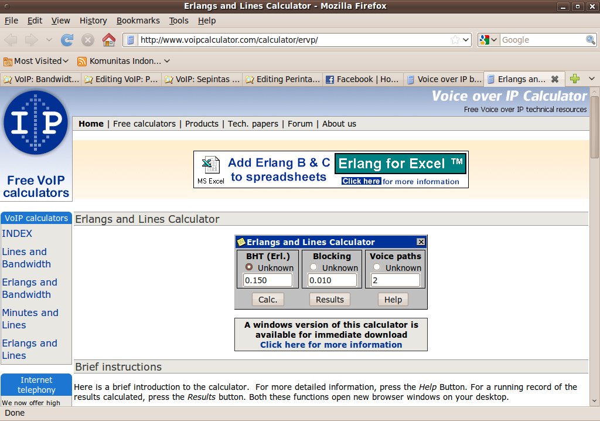600x421 pixels.
Task: Open the Lines and Bandwidth sidebar link
Action: pyautogui.click(x=26, y=258)
